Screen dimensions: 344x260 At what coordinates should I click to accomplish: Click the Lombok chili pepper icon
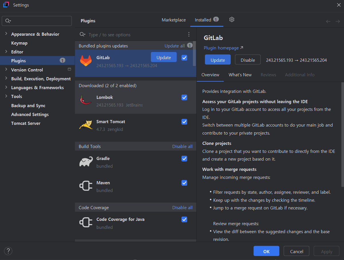coord(86,100)
